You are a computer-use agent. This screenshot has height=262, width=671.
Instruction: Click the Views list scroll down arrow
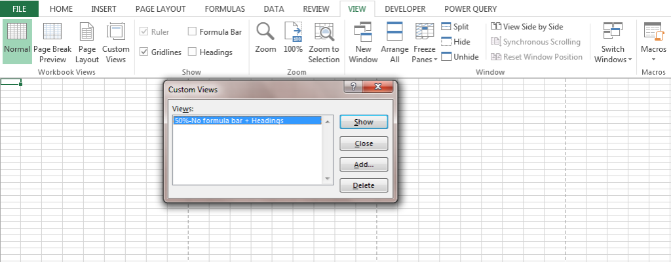328,179
